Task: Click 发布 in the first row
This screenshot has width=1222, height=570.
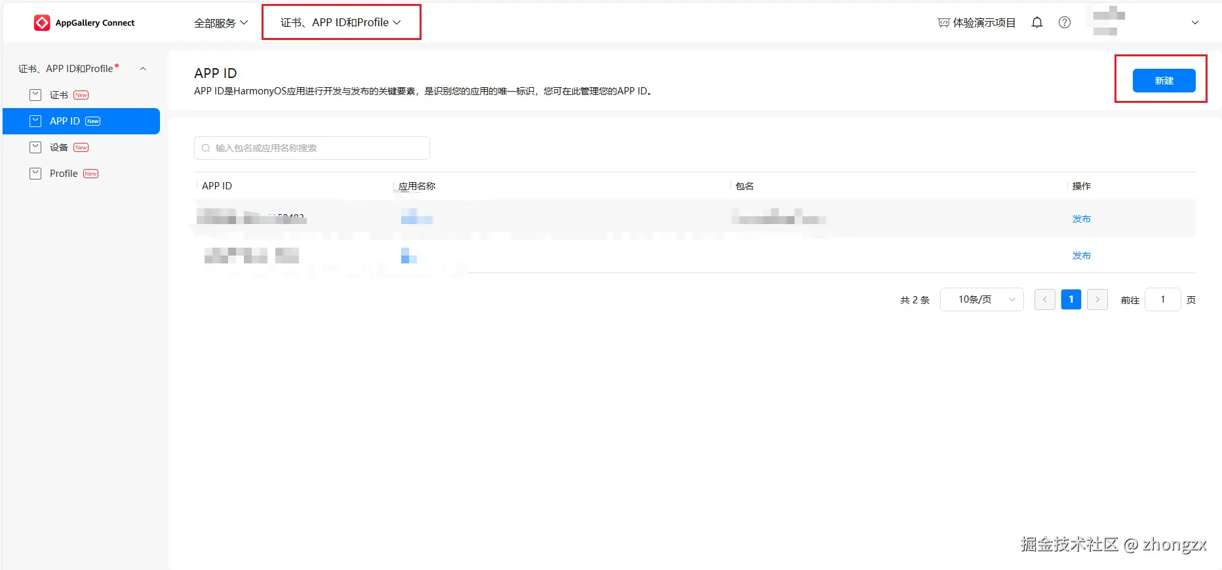Action: coord(1081,219)
